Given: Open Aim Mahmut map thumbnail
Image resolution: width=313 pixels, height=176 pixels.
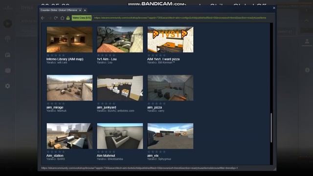Looking at the screenshot, I should 120,136.
